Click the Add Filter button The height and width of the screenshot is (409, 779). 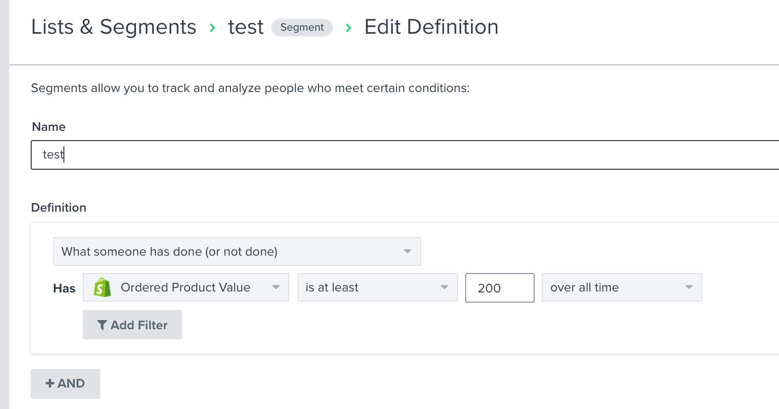tap(132, 325)
